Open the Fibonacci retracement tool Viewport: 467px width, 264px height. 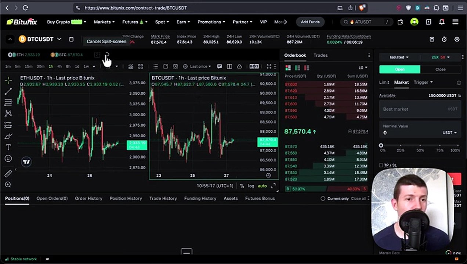[x=8, y=102]
